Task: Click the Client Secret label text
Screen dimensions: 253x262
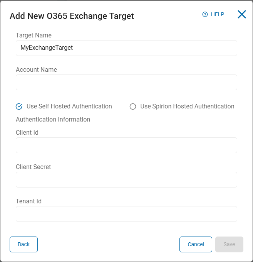Action: (x=33, y=167)
